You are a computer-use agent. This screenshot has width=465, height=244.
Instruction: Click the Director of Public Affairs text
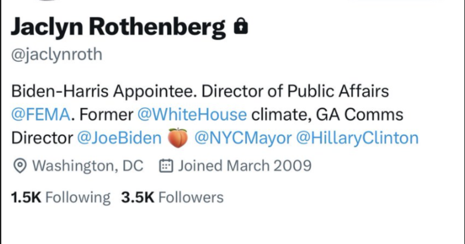tap(295, 92)
